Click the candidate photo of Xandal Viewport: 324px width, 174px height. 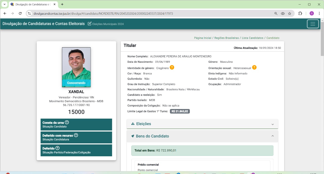(76, 67)
